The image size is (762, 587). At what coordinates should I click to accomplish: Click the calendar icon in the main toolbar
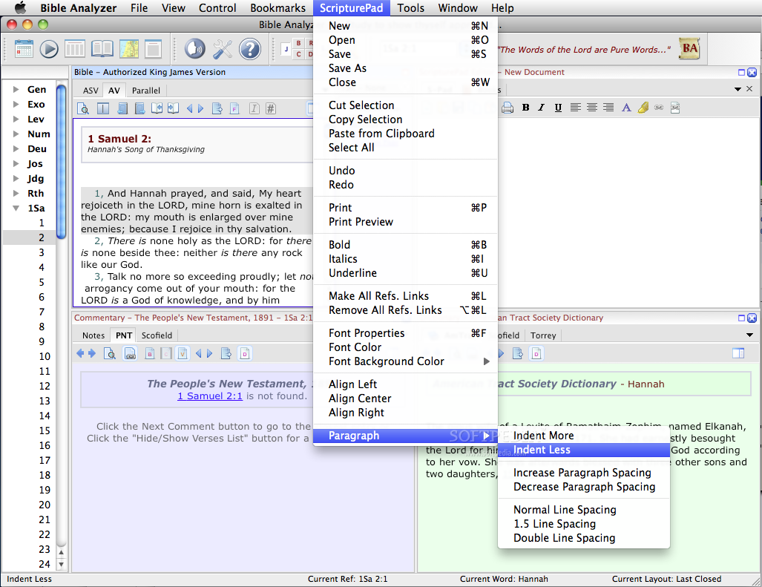tap(24, 48)
